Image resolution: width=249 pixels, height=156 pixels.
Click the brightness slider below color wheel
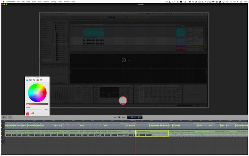pyautogui.click(x=37, y=104)
